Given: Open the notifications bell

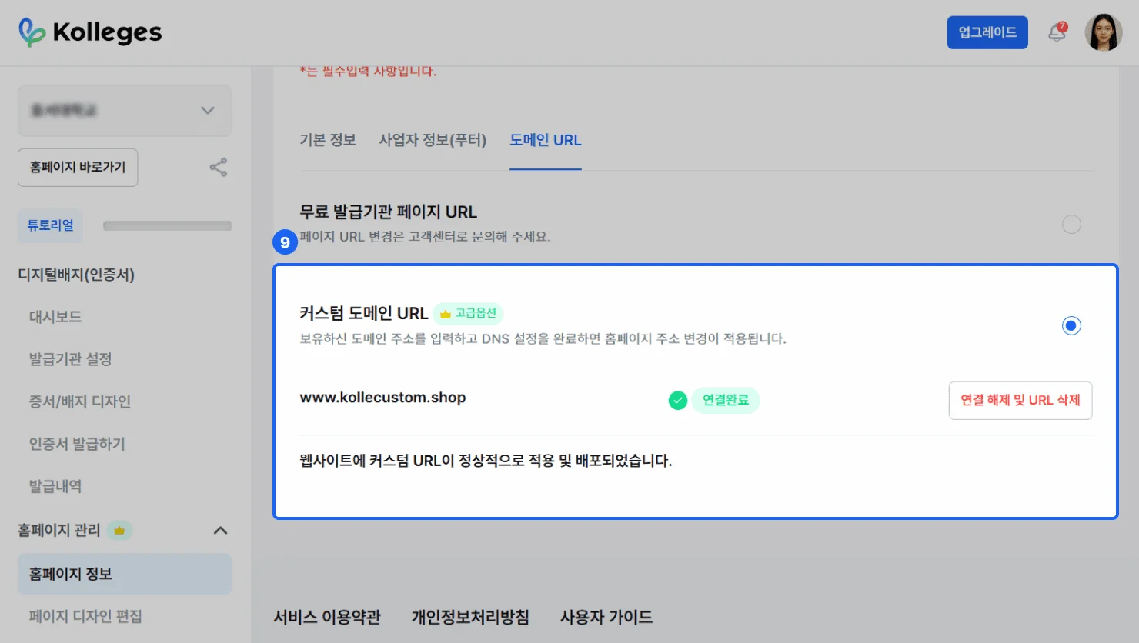Looking at the screenshot, I should pos(1057,32).
